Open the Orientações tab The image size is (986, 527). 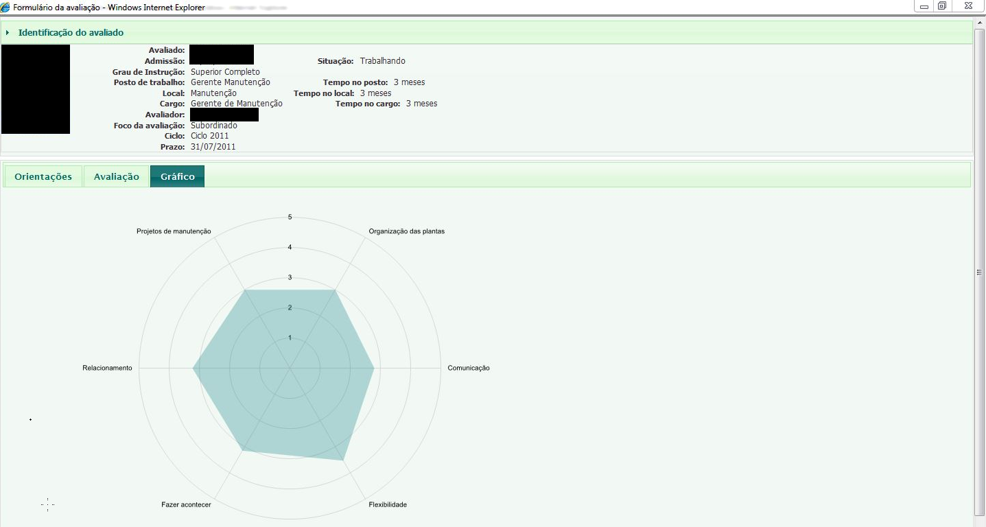43,176
